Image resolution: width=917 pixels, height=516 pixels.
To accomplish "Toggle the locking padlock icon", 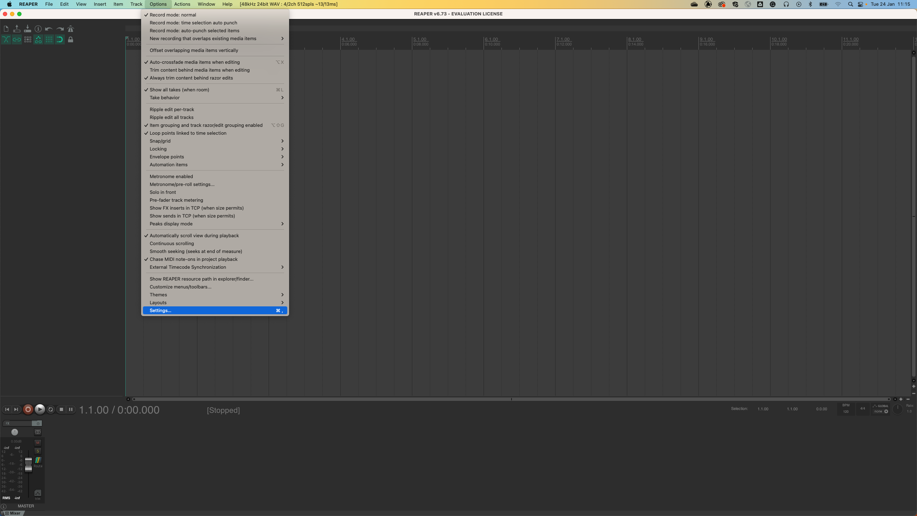I will tap(71, 39).
